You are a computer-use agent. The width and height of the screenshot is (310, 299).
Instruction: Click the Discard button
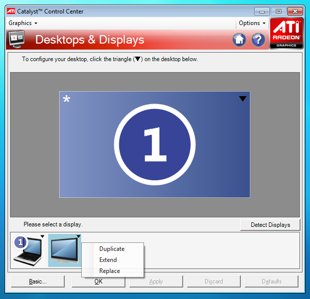[214, 281]
